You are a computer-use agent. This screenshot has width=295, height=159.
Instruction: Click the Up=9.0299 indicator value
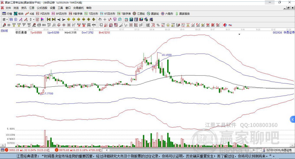click(x=53, y=32)
